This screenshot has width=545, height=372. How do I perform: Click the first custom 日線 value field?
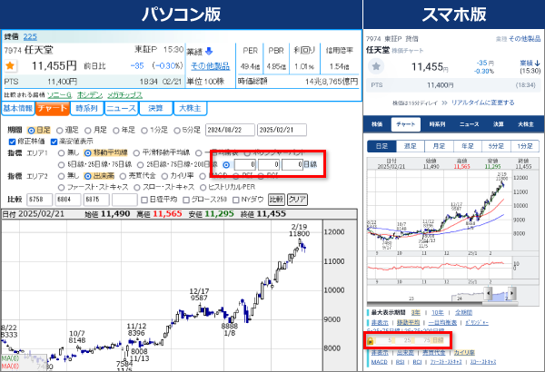245,164
